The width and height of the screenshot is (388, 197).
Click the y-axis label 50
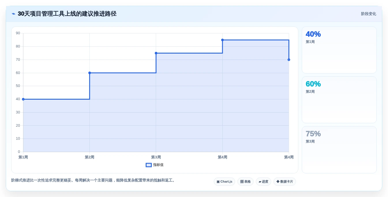(18, 86)
